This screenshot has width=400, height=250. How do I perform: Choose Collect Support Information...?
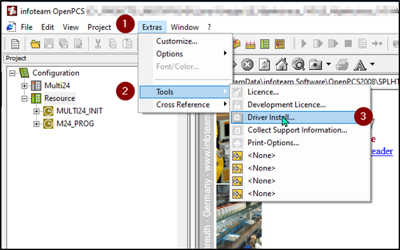[x=301, y=130]
